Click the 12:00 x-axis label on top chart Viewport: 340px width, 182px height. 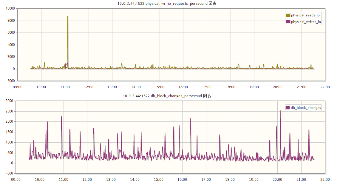point(89,87)
